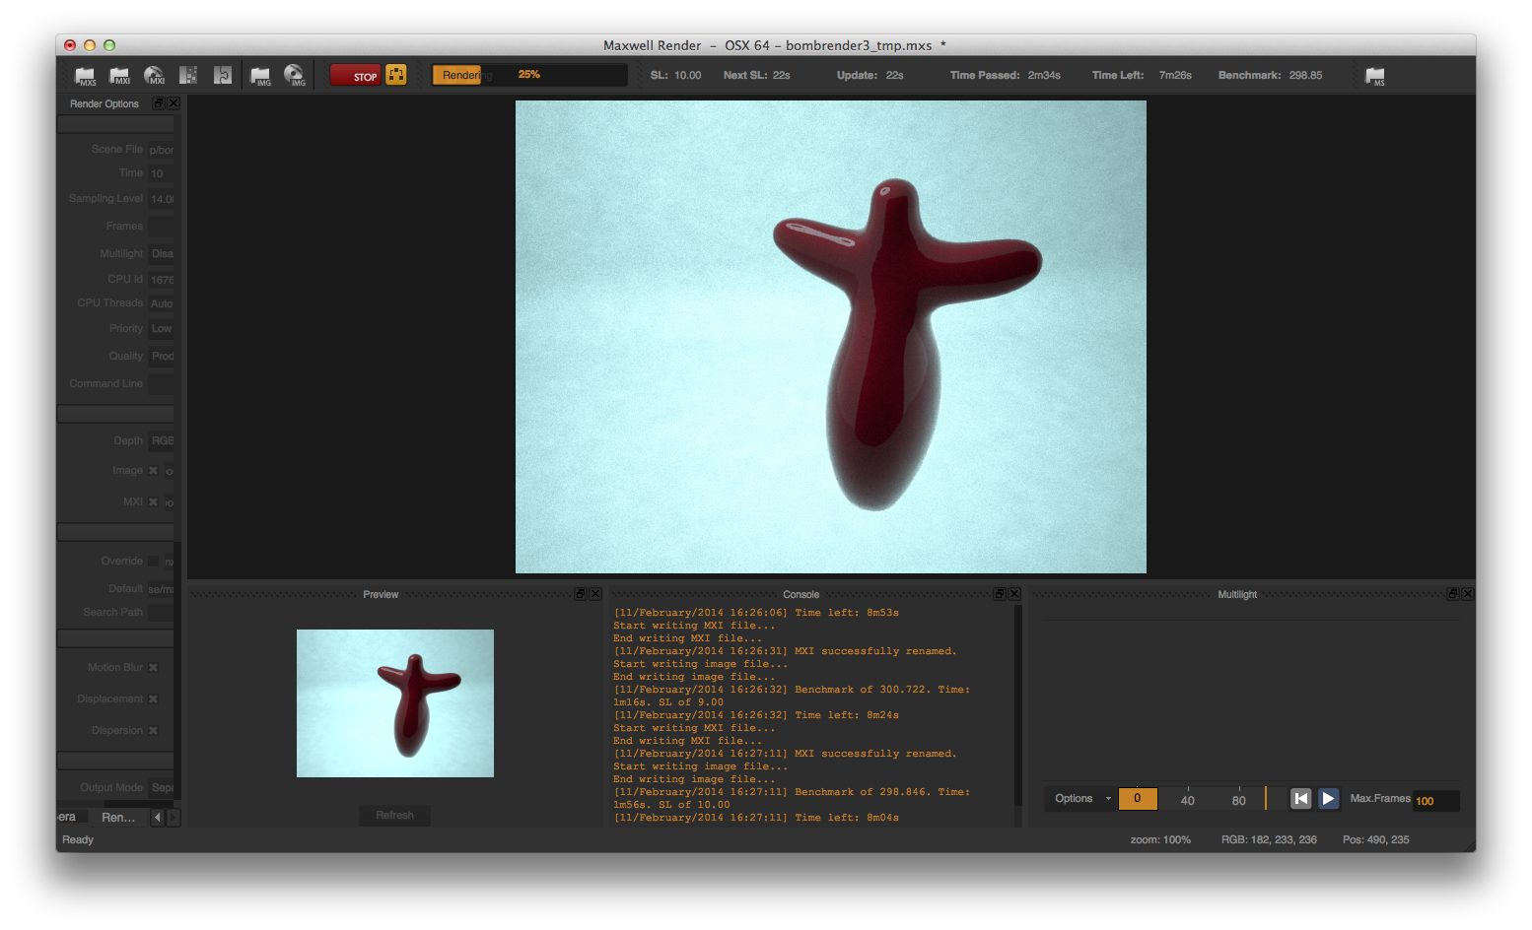Open the Output Mode dropdown
The width and height of the screenshot is (1532, 930).
pos(161,788)
